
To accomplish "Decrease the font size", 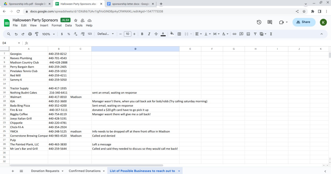I will coord(120,34).
